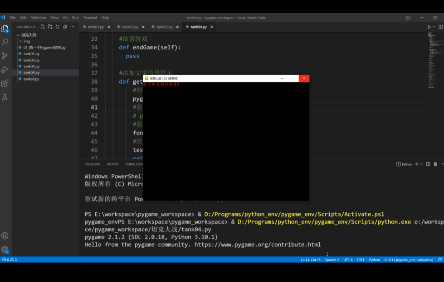Show errors and warnings in status bar
Image resolution: width=444 pixels, height=282 pixels.
[x=10, y=259]
